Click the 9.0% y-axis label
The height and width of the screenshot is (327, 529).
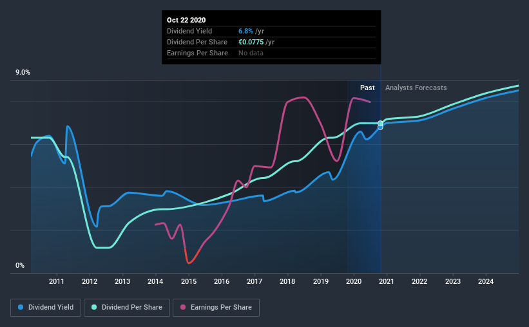click(23, 73)
